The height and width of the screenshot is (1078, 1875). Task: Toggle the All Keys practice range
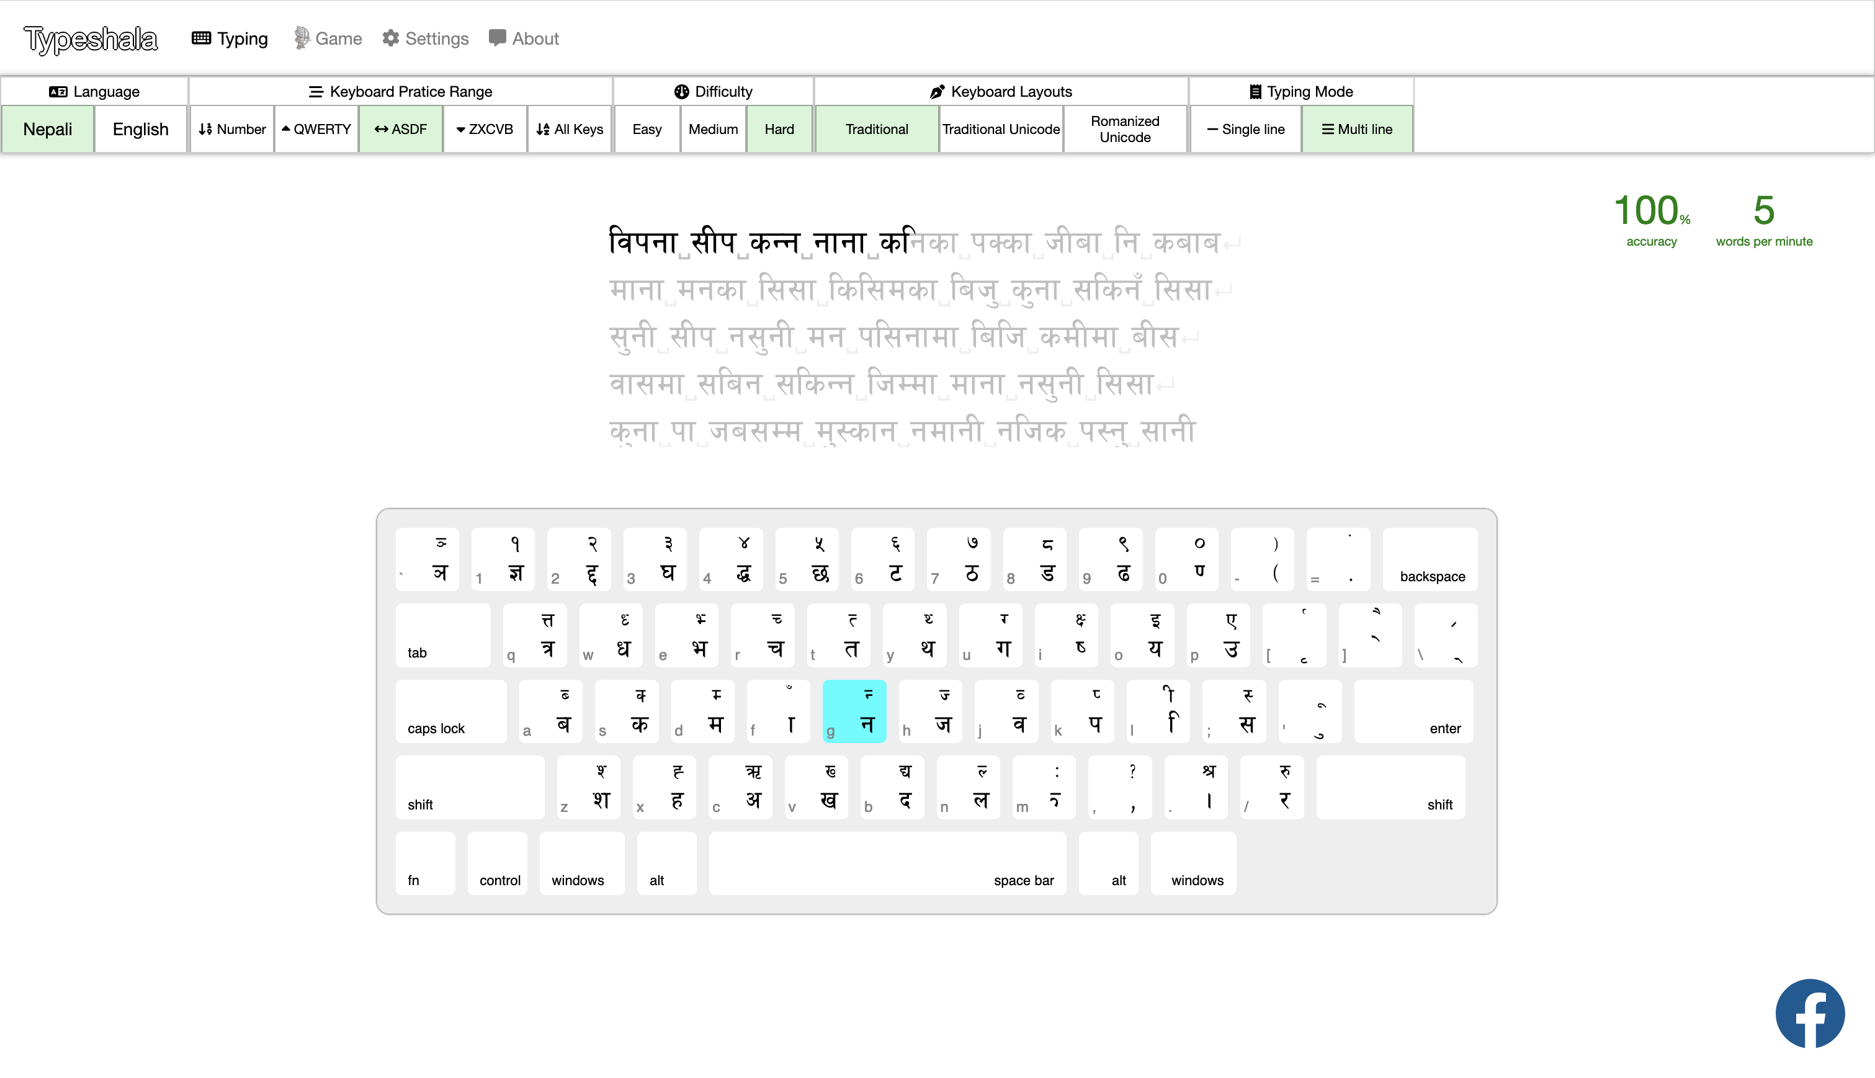pyautogui.click(x=570, y=129)
